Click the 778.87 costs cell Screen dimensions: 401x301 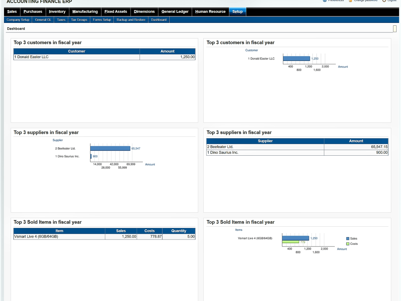click(x=150, y=237)
